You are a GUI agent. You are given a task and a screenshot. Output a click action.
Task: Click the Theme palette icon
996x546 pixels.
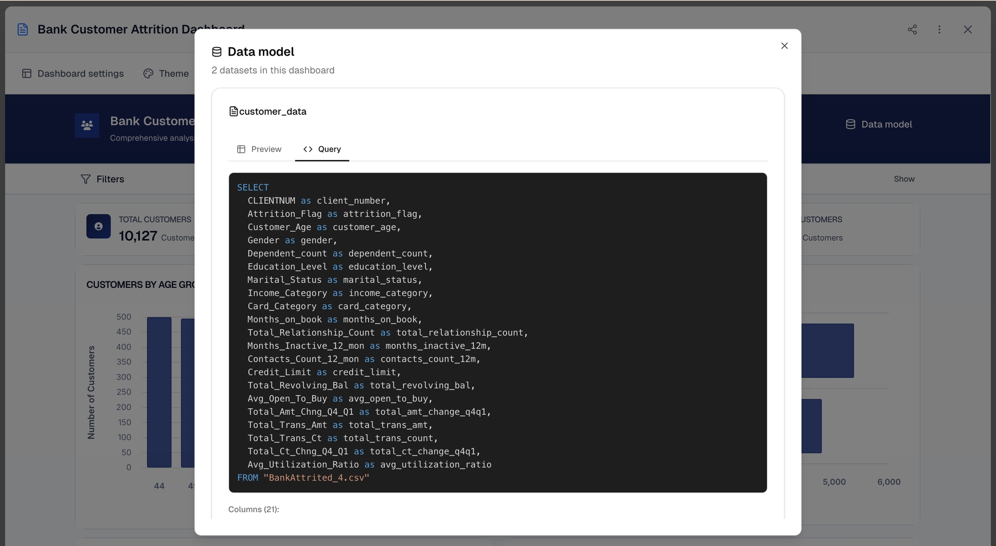(x=148, y=74)
